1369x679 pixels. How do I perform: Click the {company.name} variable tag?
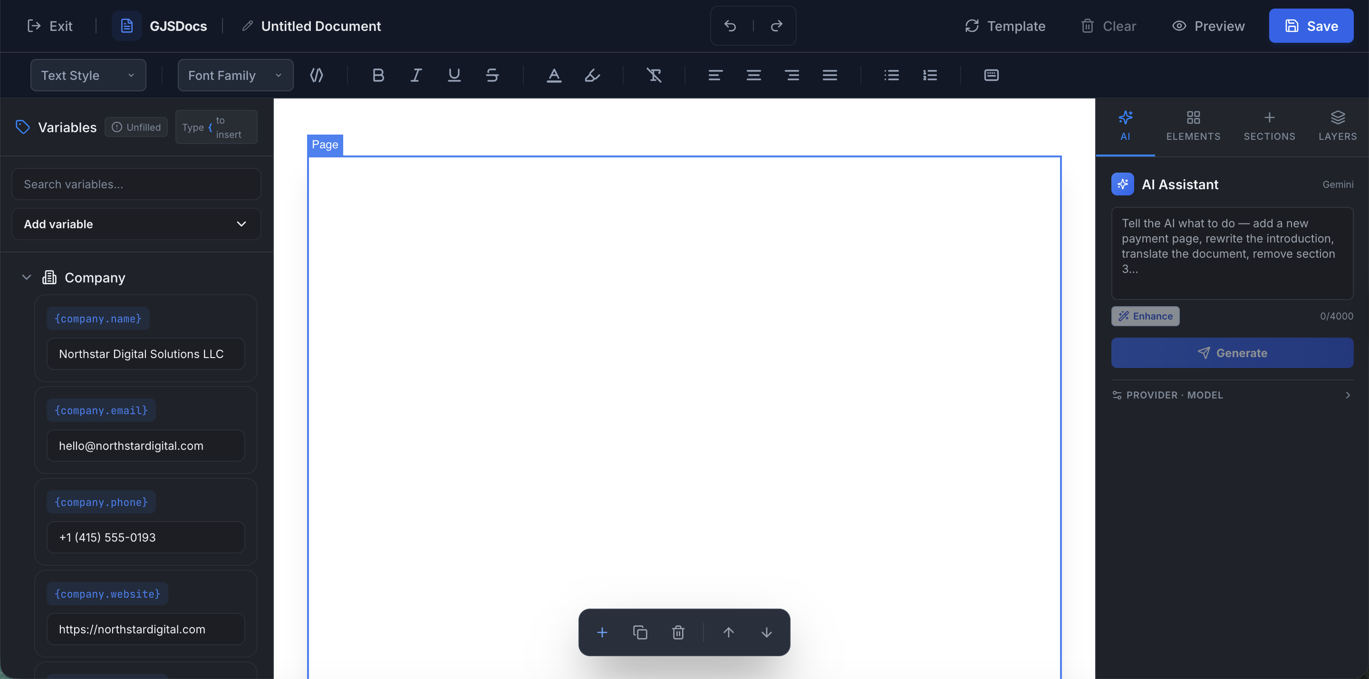[x=98, y=319]
